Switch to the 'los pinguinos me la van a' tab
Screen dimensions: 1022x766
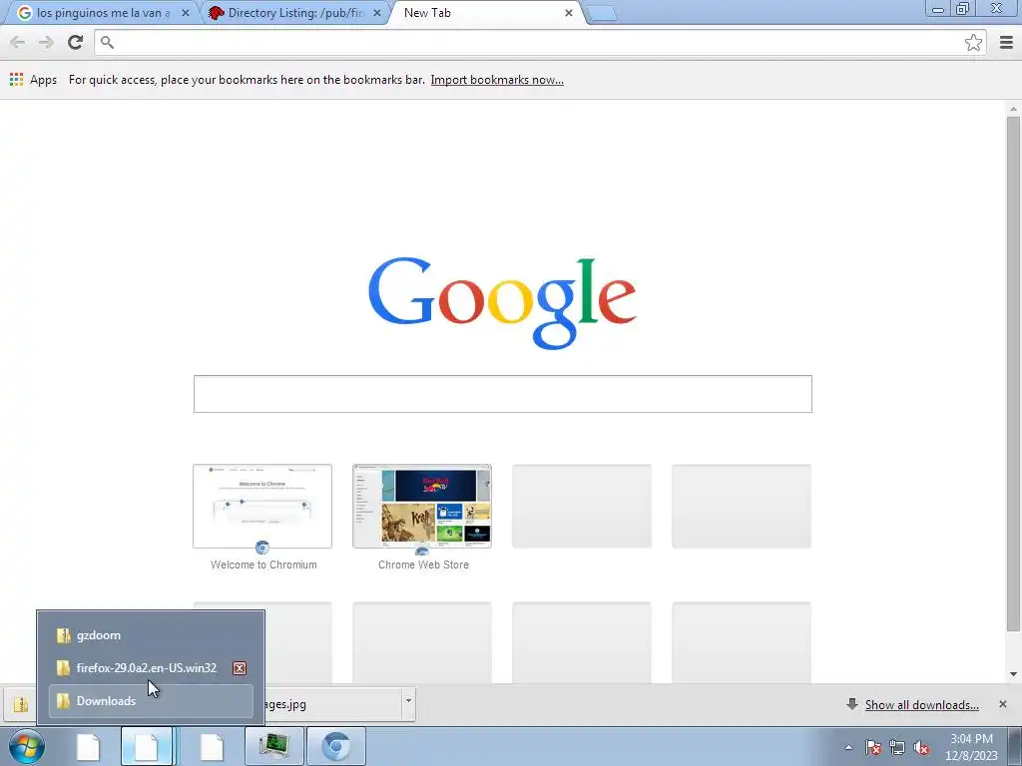tap(101, 13)
